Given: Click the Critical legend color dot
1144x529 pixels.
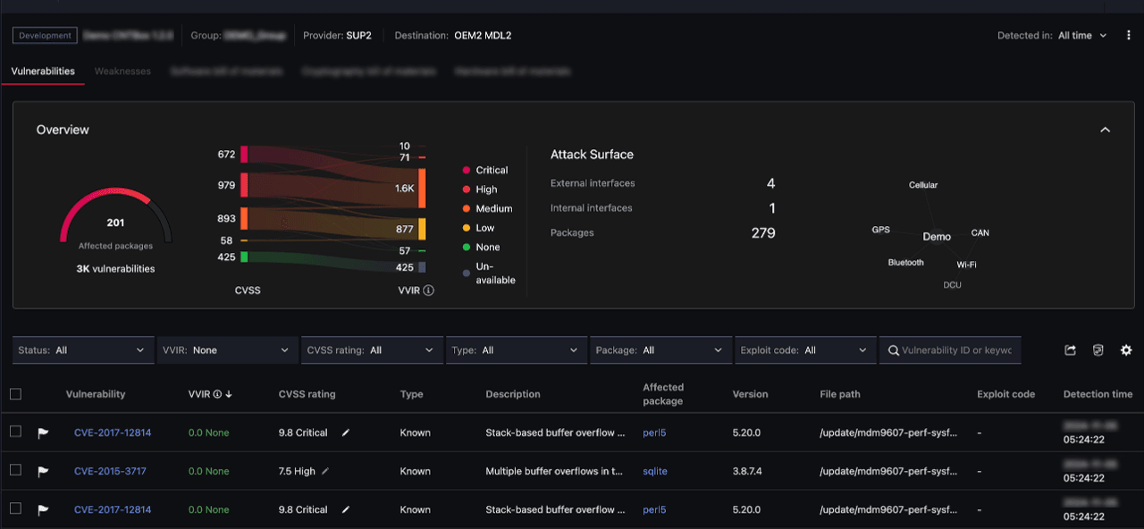Looking at the screenshot, I should (466, 170).
